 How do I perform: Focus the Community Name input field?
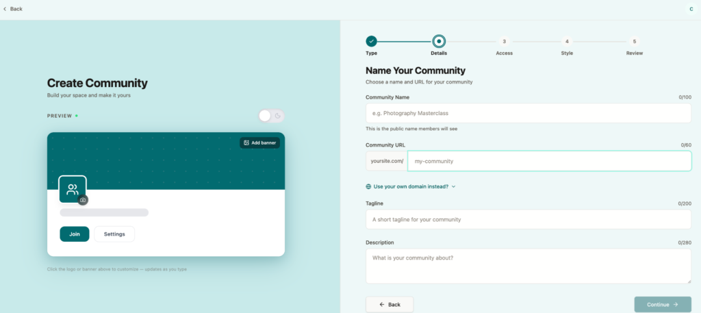tap(528, 113)
